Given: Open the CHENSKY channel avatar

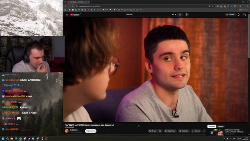Looking at the screenshot, I should pos(67,131).
